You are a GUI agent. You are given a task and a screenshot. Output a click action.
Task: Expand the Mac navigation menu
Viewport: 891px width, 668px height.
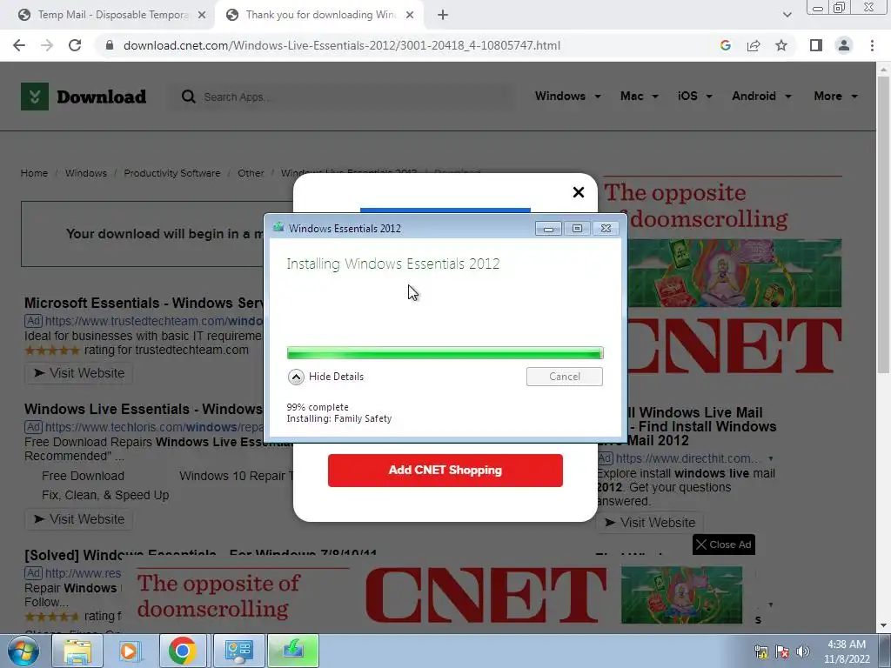pyautogui.click(x=640, y=96)
